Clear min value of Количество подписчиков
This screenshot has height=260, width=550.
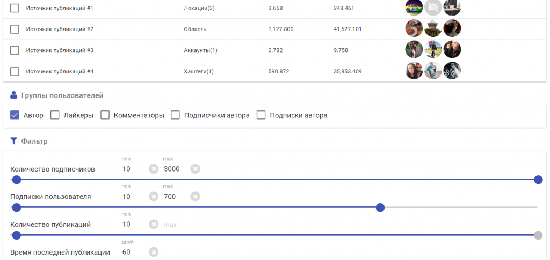pyautogui.click(x=154, y=169)
